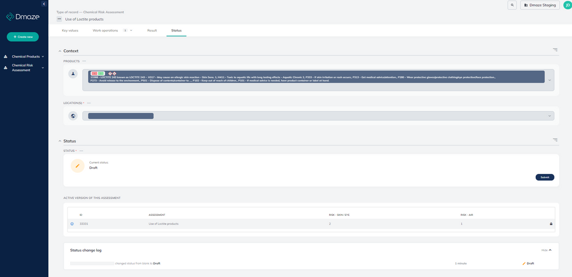Collapse the sidebar with the arrow button
This screenshot has width=572, height=277.
pyautogui.click(x=44, y=4)
